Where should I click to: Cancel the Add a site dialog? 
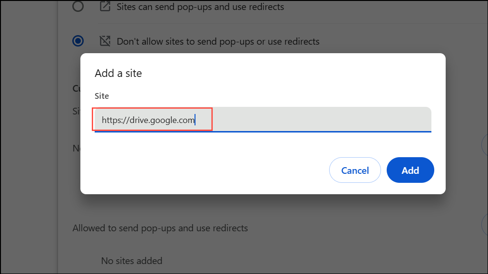355,170
